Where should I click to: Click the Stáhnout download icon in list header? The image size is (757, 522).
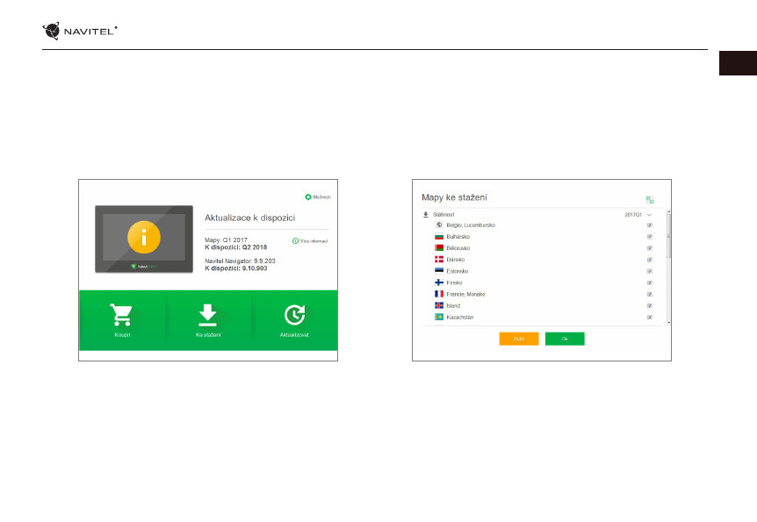(426, 214)
